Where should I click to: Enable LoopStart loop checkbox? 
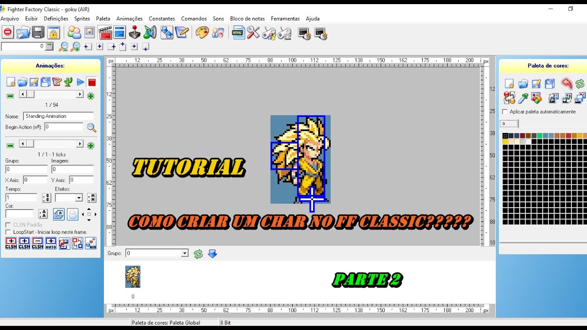pos(8,232)
